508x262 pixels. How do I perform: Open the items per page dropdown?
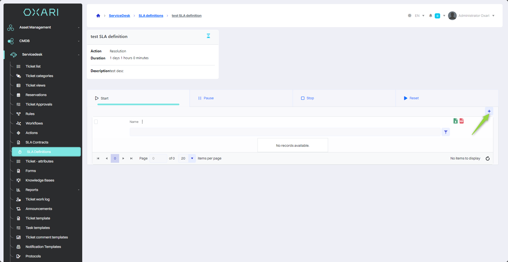pyautogui.click(x=192, y=158)
